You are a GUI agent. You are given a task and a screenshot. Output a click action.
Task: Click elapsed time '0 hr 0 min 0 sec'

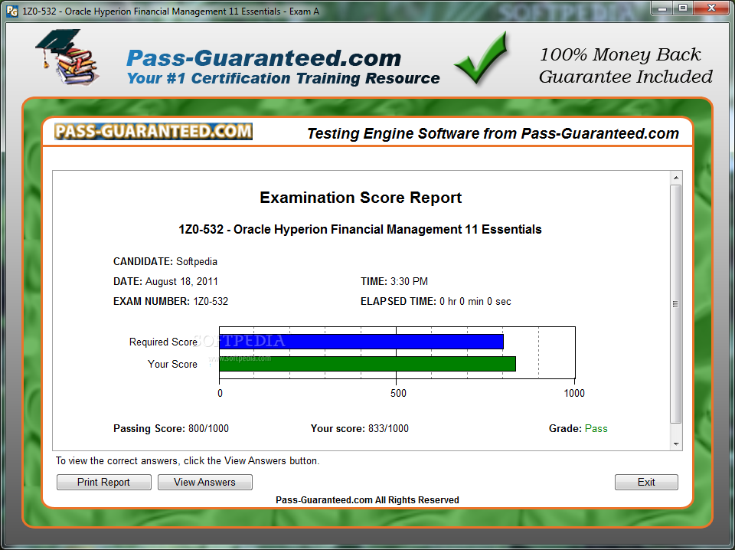click(475, 302)
